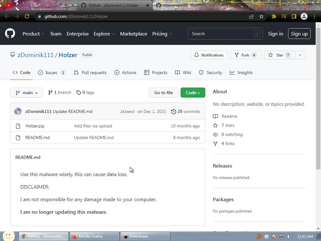Click the Notifications button

[208, 55]
